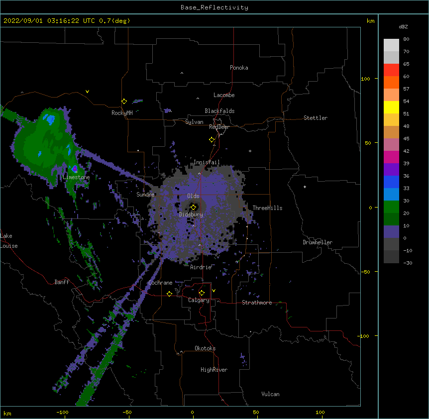Click the -100 tick on the bottom axis

pyautogui.click(x=62, y=412)
